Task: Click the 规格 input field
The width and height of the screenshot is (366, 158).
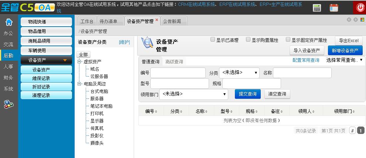Action: [252, 84]
